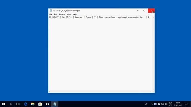Open taskbar Search
This screenshot has height=107, width=191.
pos(11,104)
